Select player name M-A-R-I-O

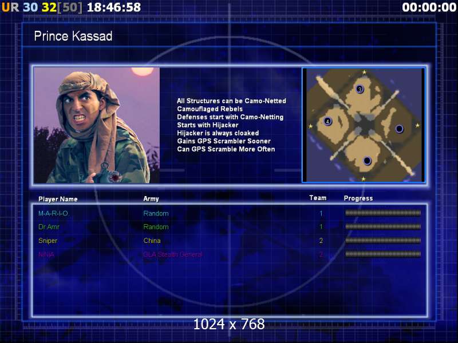point(53,213)
